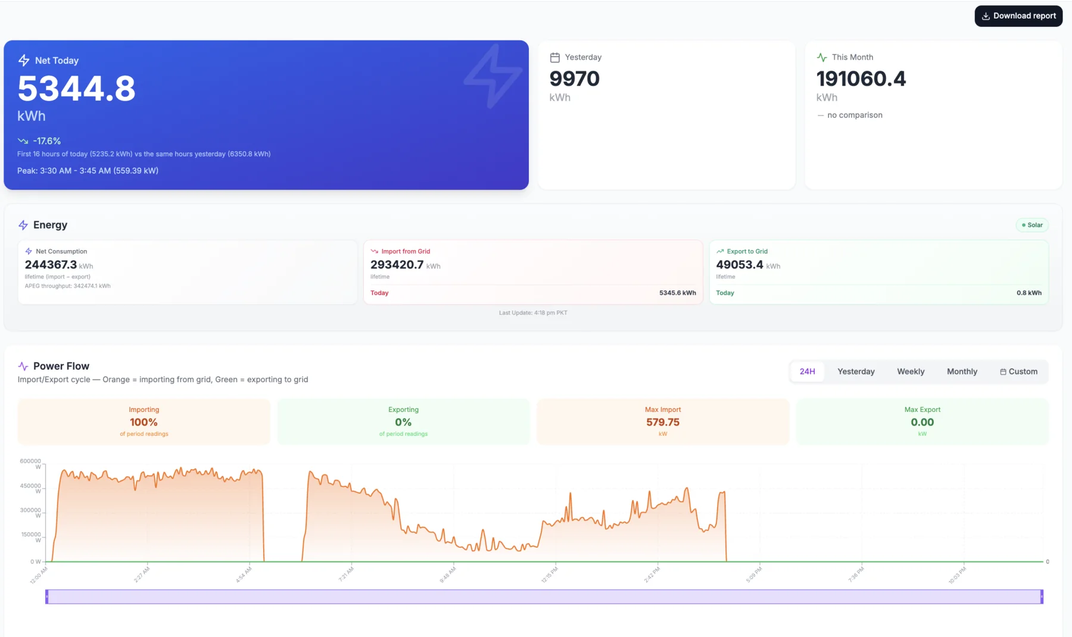
Task: Click the bolt icon next to Energy heading
Action: (x=23, y=225)
